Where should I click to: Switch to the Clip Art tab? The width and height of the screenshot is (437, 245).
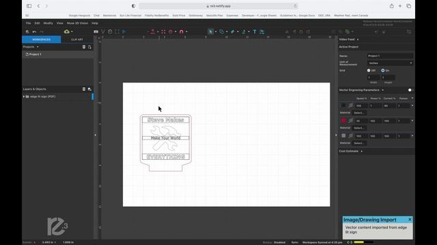click(77, 39)
